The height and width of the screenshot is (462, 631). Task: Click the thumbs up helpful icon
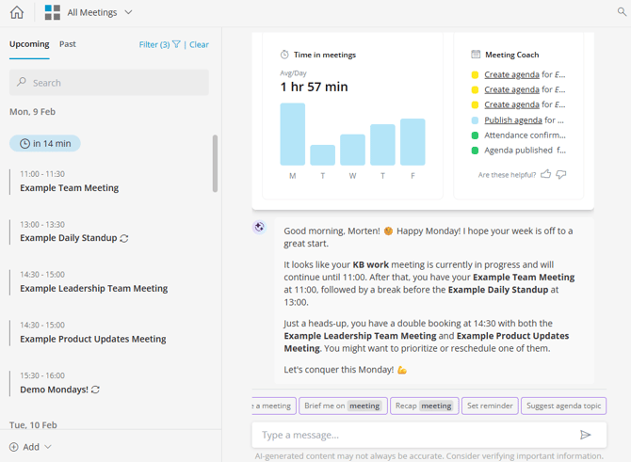(545, 174)
